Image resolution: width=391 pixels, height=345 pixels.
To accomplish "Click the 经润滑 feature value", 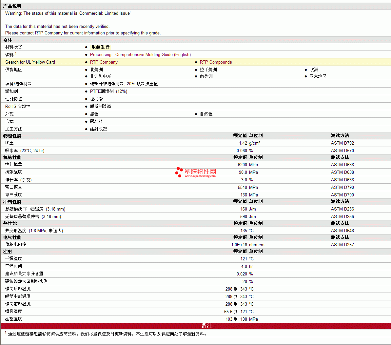I will point(96,99).
